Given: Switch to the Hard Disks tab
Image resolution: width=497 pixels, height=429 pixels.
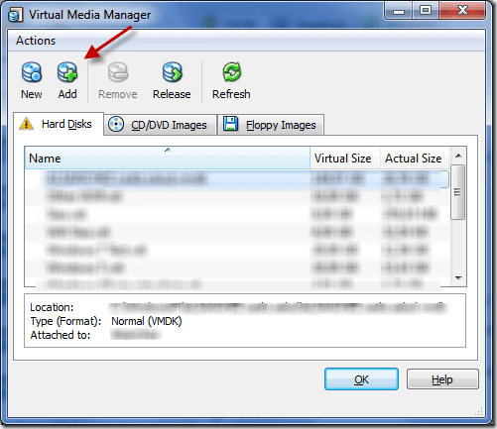Looking at the screenshot, I should (59, 124).
